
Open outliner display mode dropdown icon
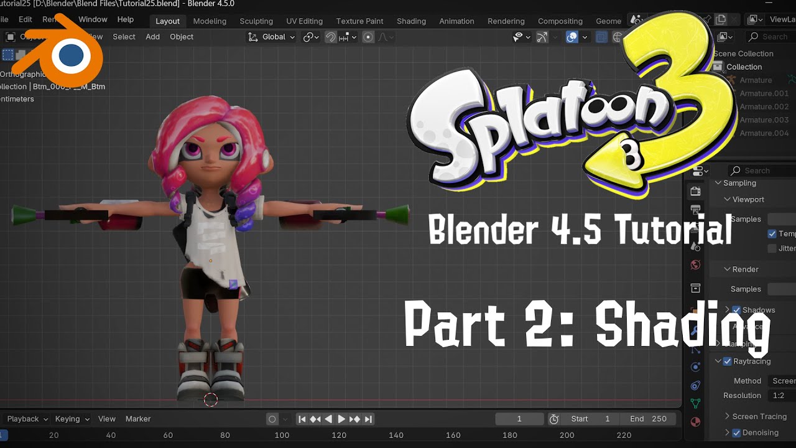tap(725, 37)
